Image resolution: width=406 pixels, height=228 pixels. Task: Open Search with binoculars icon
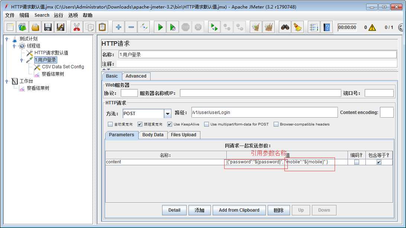coord(285,27)
